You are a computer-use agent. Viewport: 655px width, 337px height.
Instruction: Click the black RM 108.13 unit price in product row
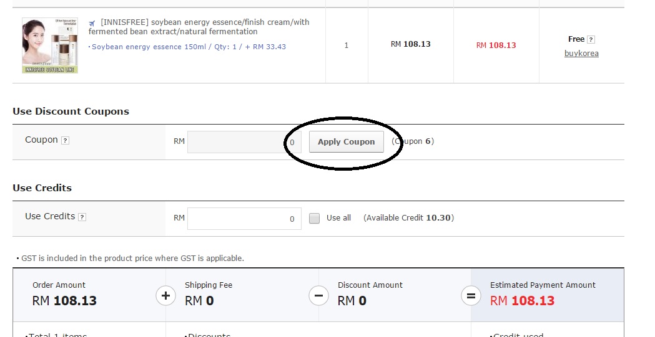point(411,44)
